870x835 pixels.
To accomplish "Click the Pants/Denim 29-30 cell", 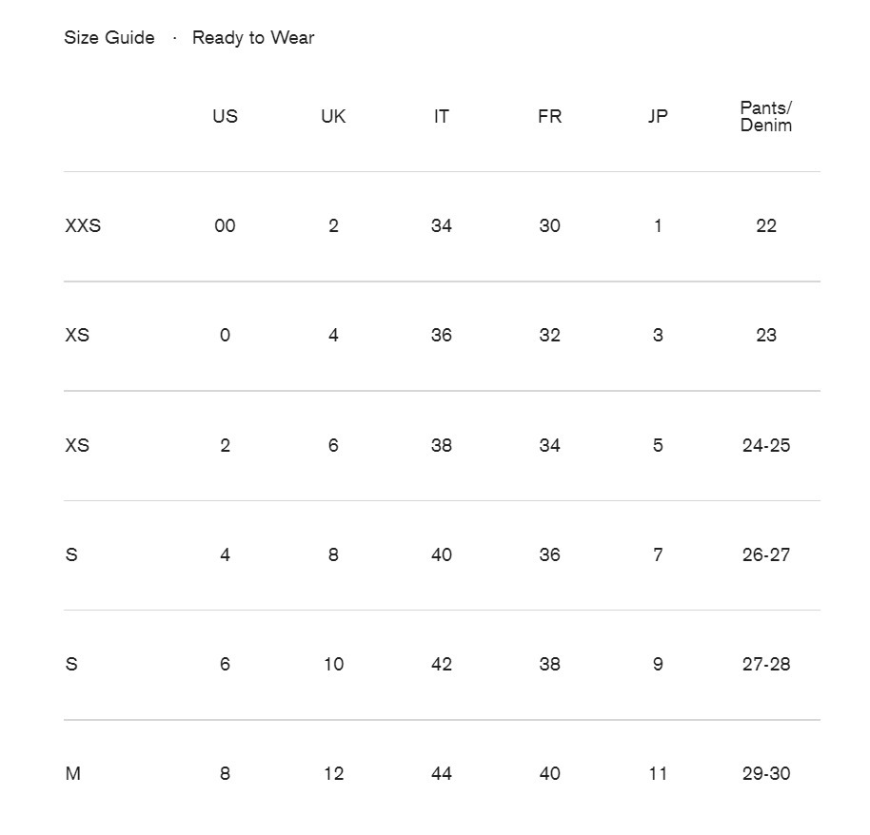I will [765, 773].
